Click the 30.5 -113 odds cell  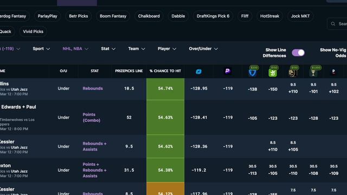click(253, 170)
